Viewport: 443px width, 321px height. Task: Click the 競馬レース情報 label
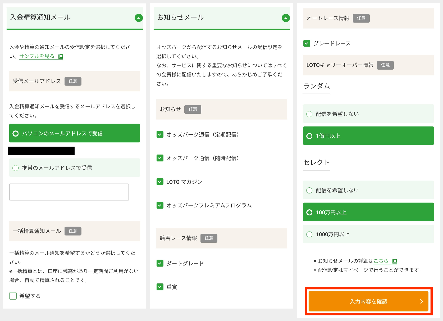[x=178, y=238]
